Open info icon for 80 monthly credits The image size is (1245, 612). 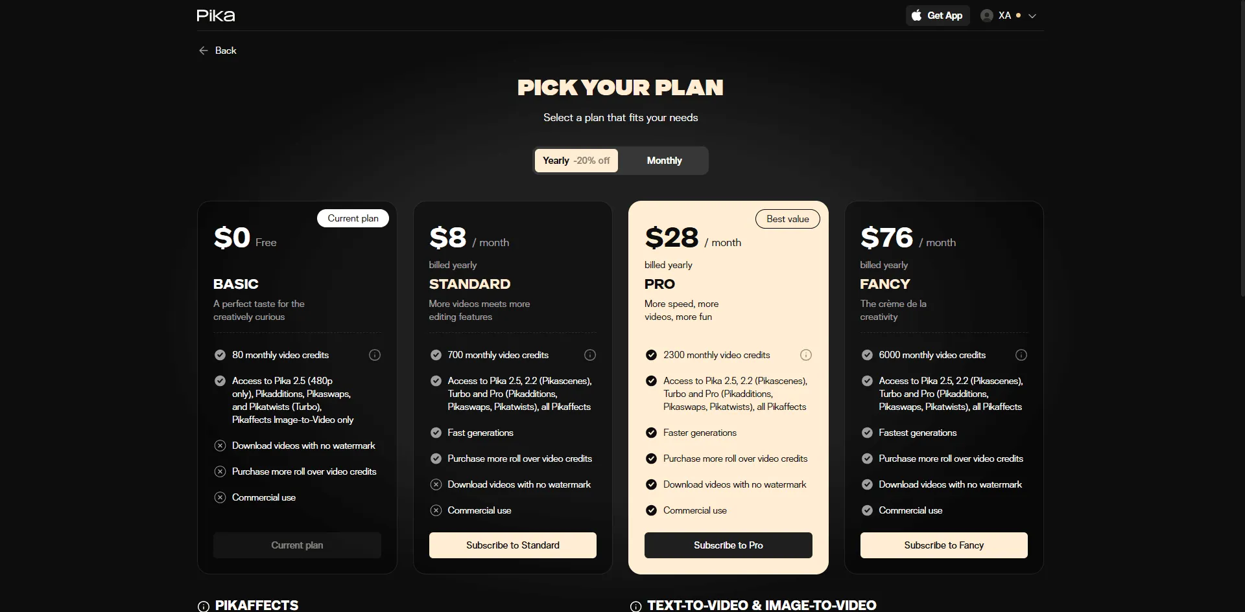click(375, 355)
